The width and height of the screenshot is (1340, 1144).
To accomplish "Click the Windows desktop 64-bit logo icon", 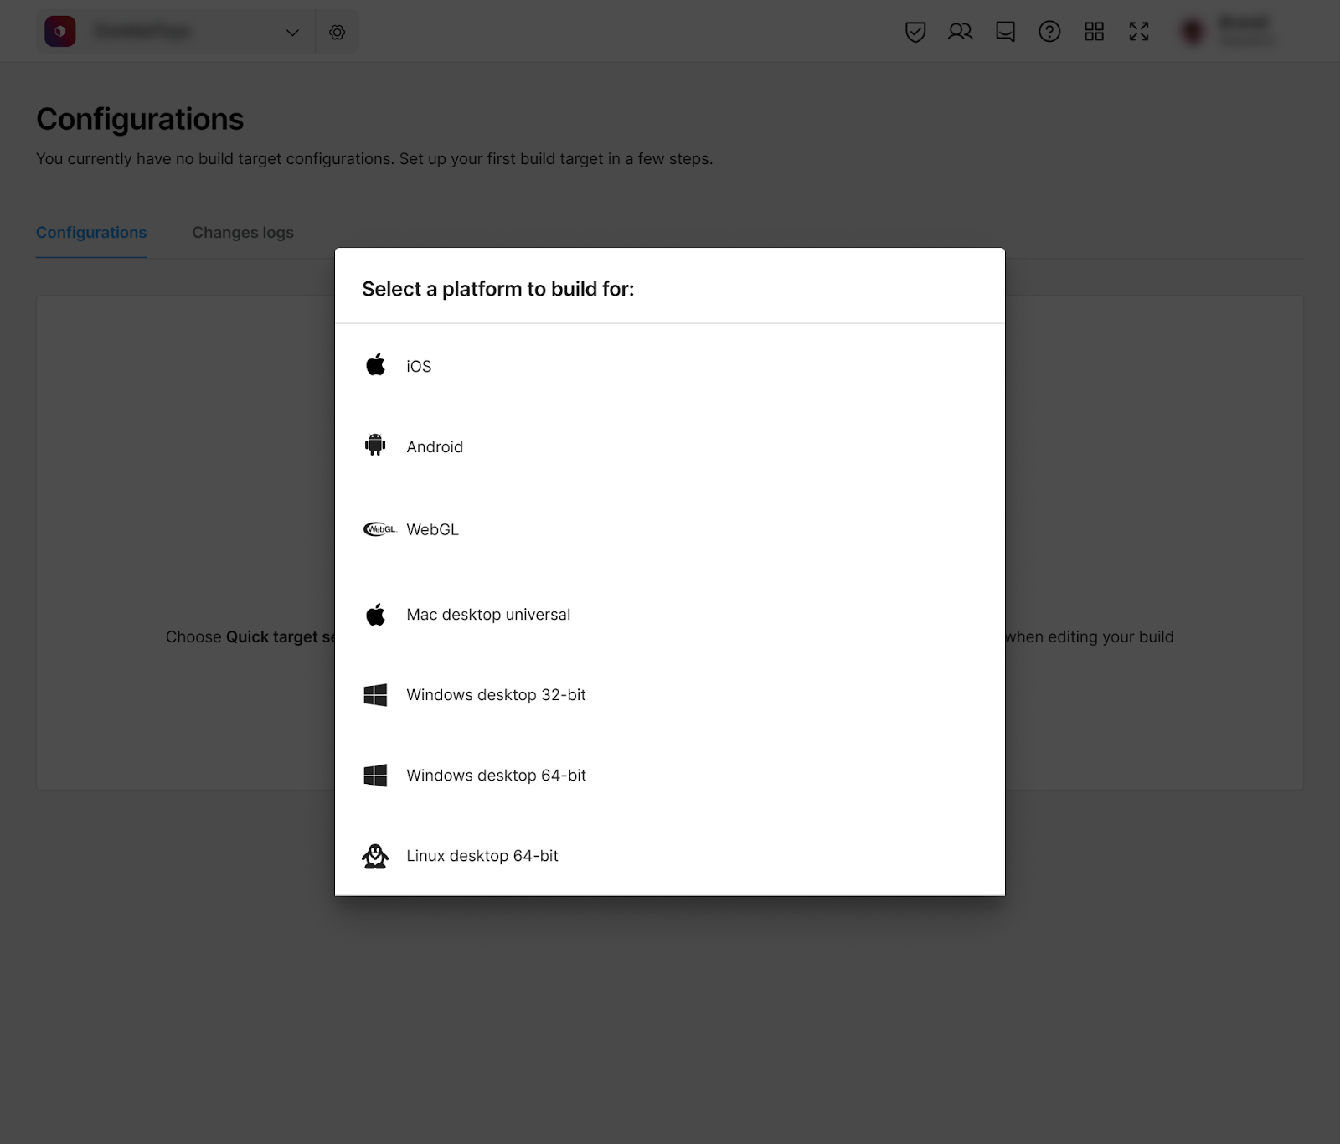I will tap(375, 776).
